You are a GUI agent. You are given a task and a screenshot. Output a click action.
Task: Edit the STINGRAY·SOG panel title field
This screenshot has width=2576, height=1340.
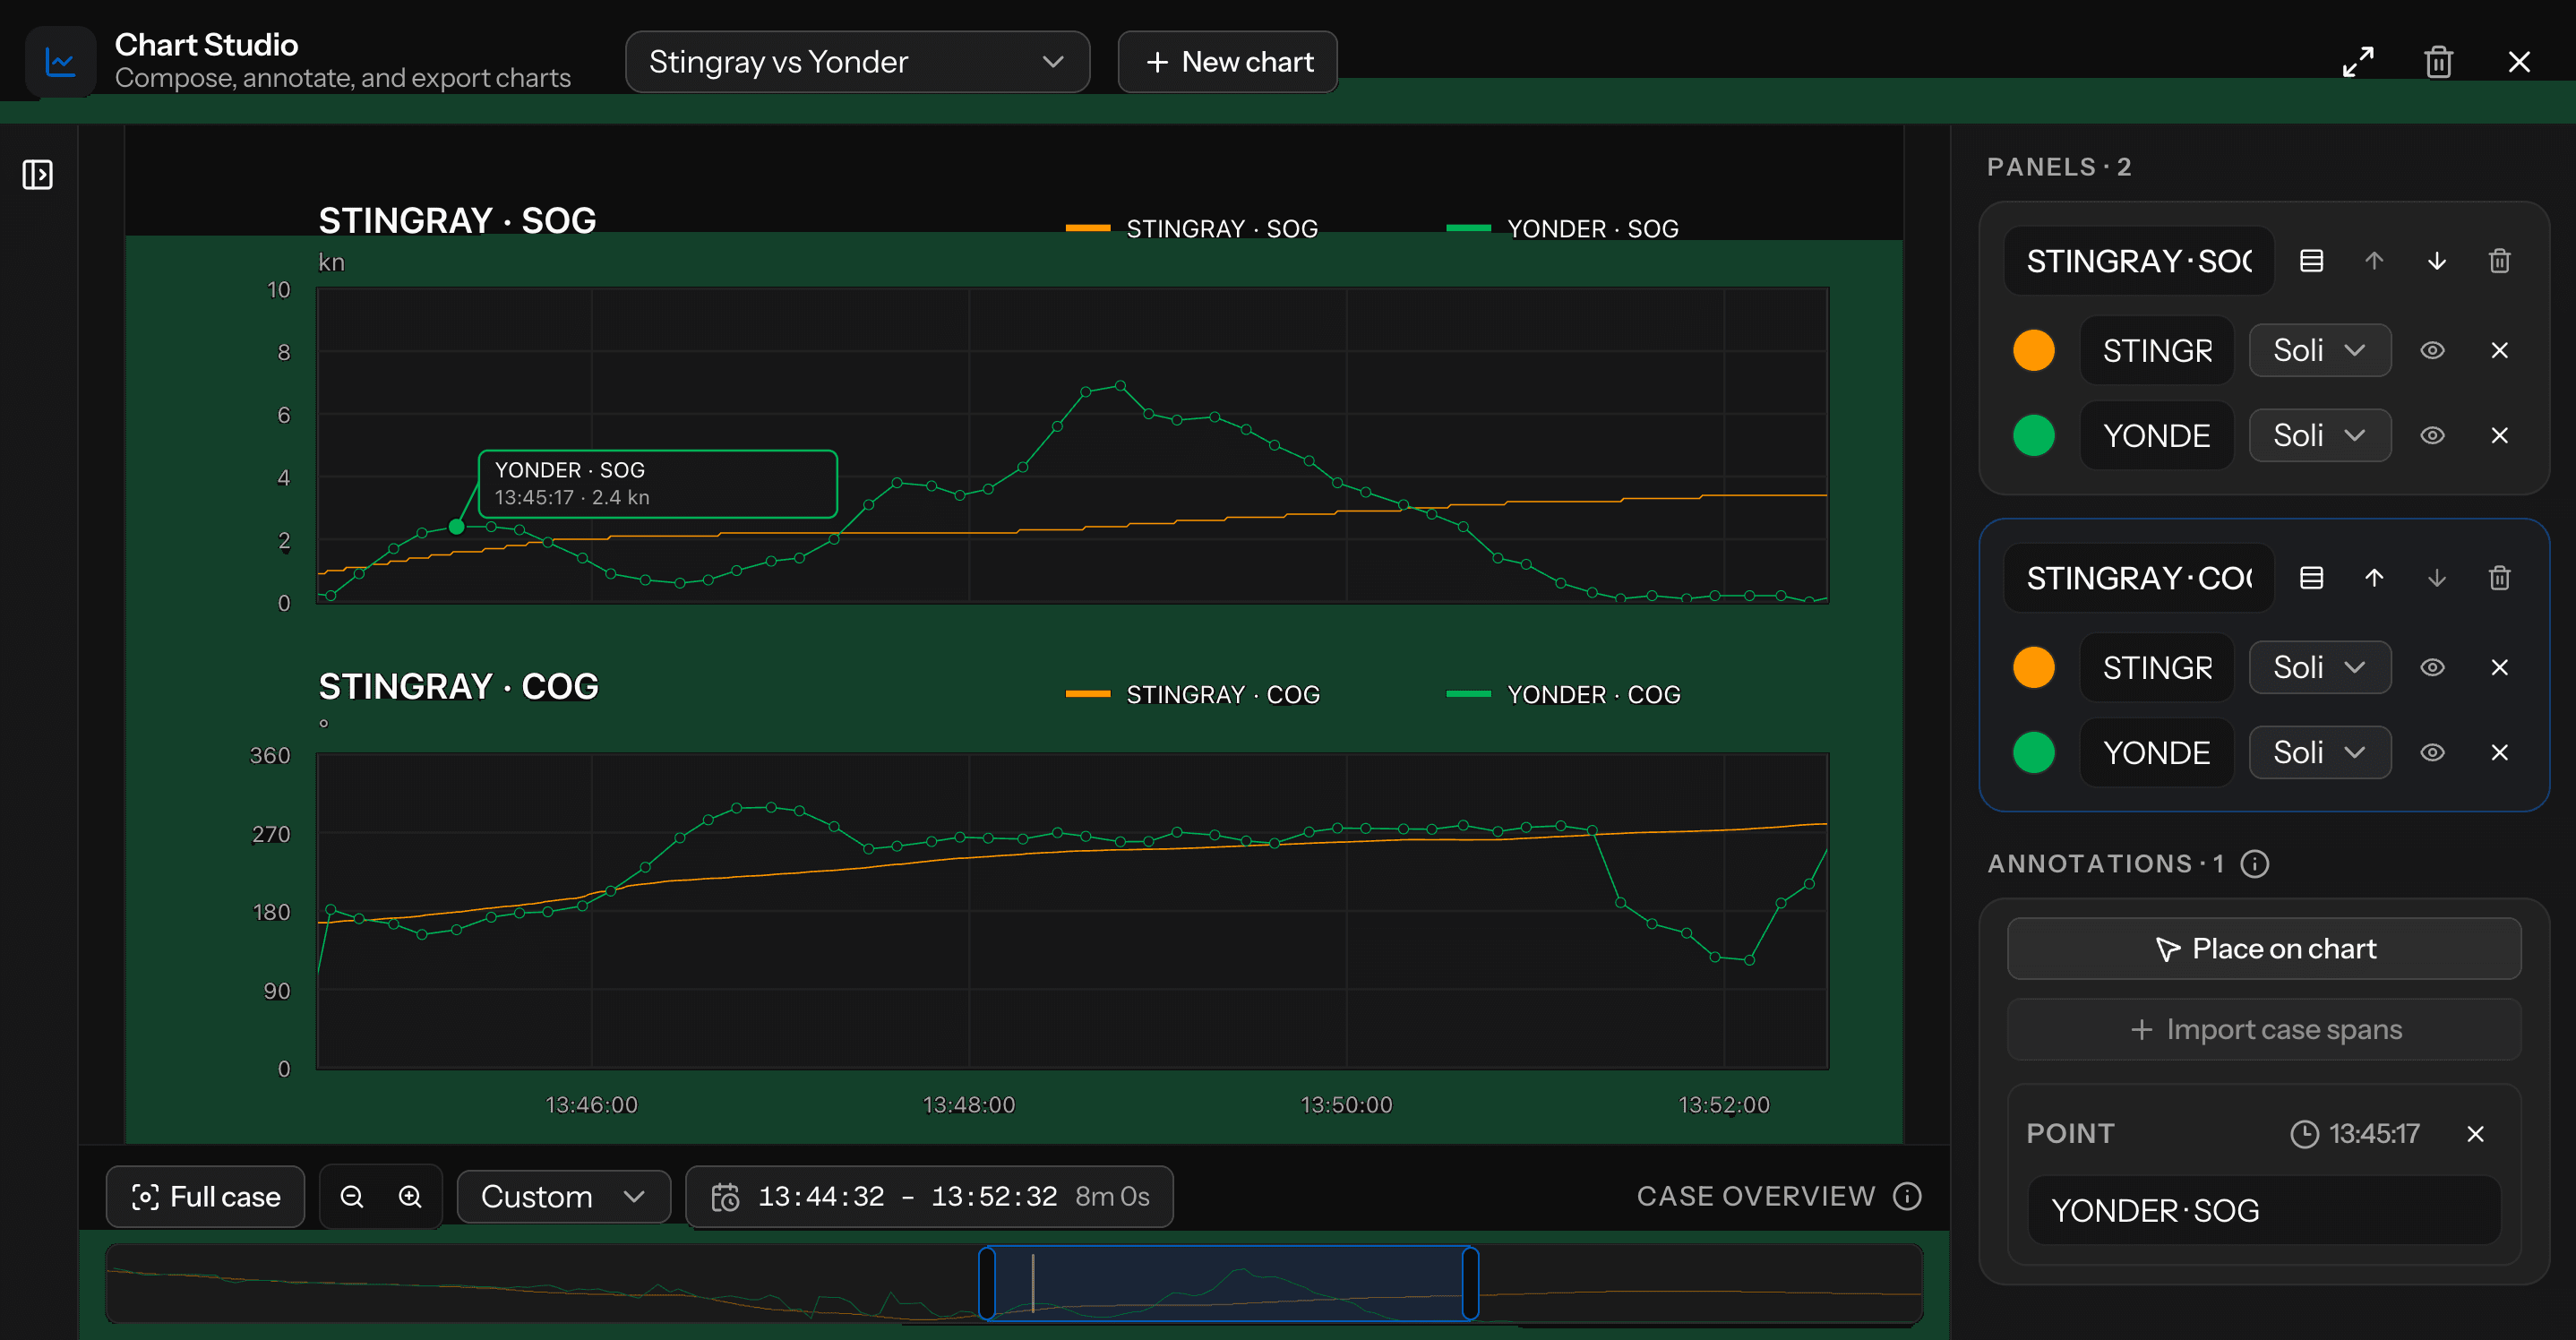tap(2139, 261)
